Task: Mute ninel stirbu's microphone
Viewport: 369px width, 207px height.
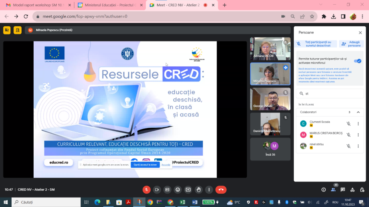Action: (x=349, y=146)
